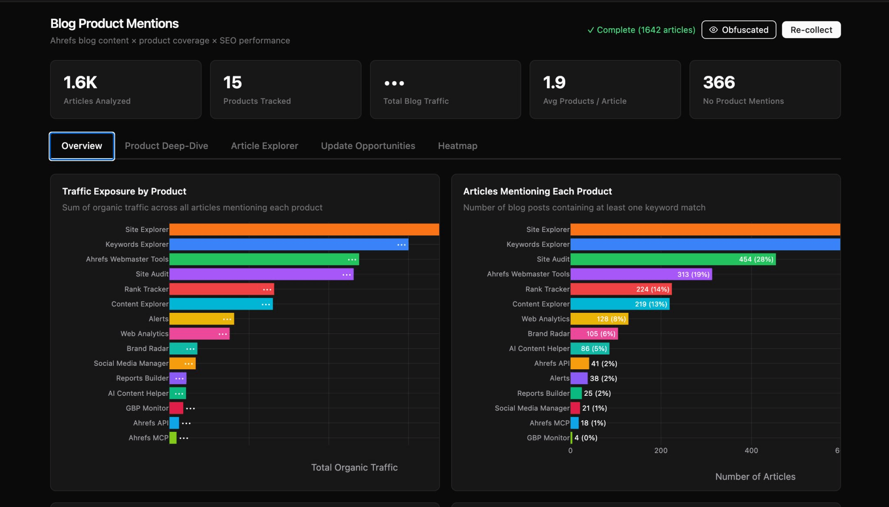This screenshot has width=889, height=507.
Task: Open the No Product Mentions card showing 366
Action: [764, 89]
